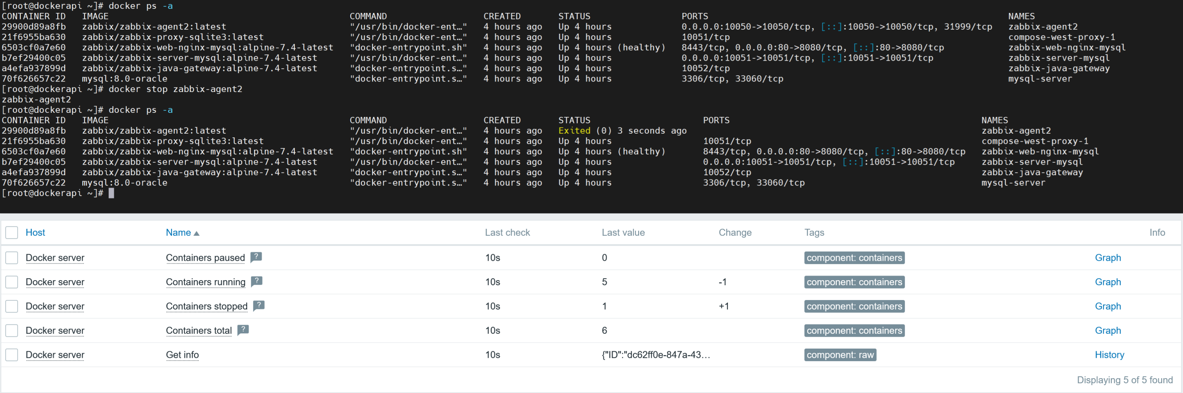
Task: Toggle the select-all checkbox in table header
Action: [12, 233]
